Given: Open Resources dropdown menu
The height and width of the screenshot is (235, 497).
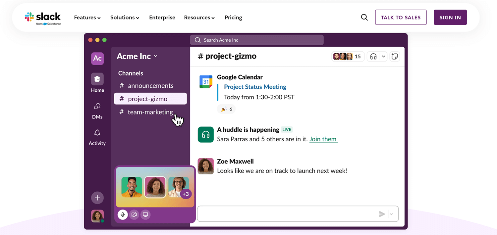Looking at the screenshot, I should tap(199, 18).
